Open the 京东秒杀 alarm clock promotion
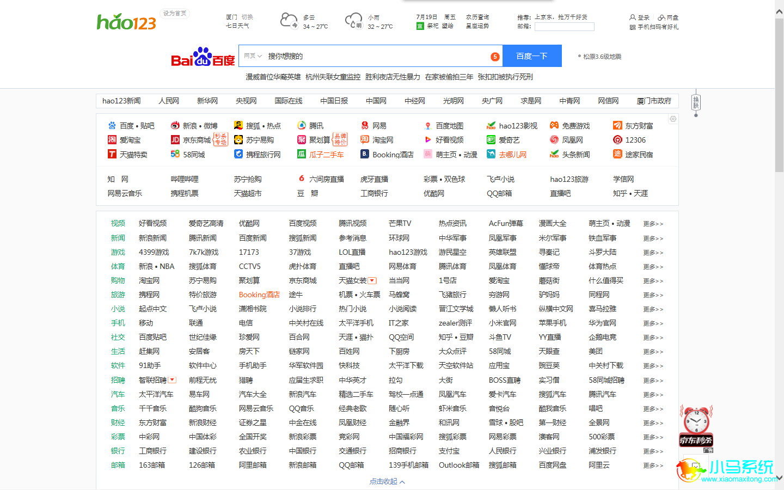The height and width of the screenshot is (490, 784). [x=696, y=426]
